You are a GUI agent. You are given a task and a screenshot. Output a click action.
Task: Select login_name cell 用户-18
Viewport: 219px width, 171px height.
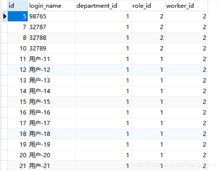(52, 134)
